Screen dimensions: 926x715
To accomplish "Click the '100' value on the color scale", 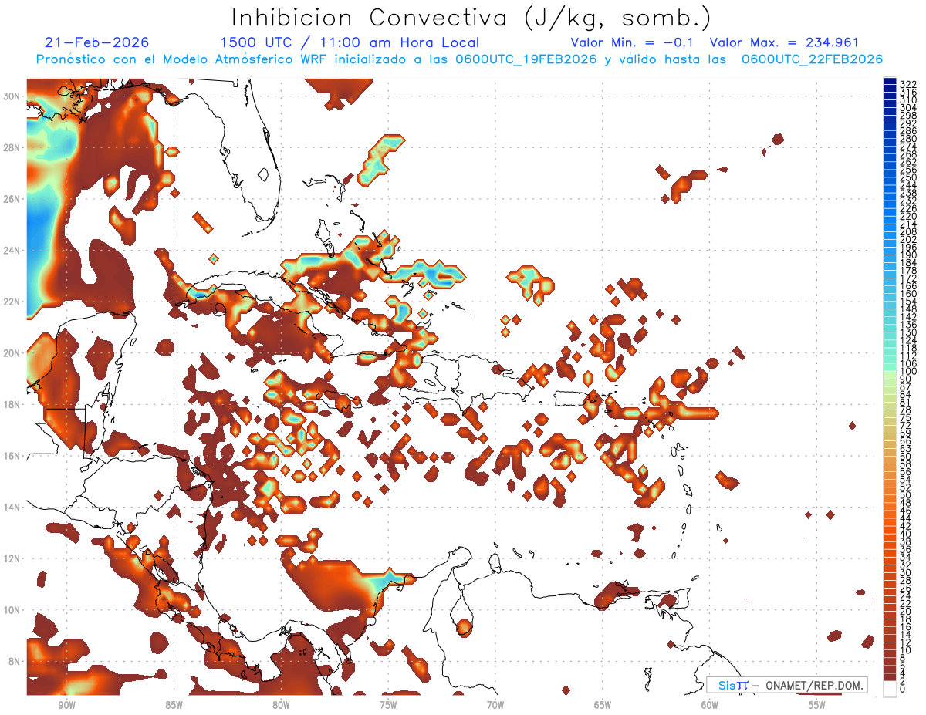I will (908, 372).
